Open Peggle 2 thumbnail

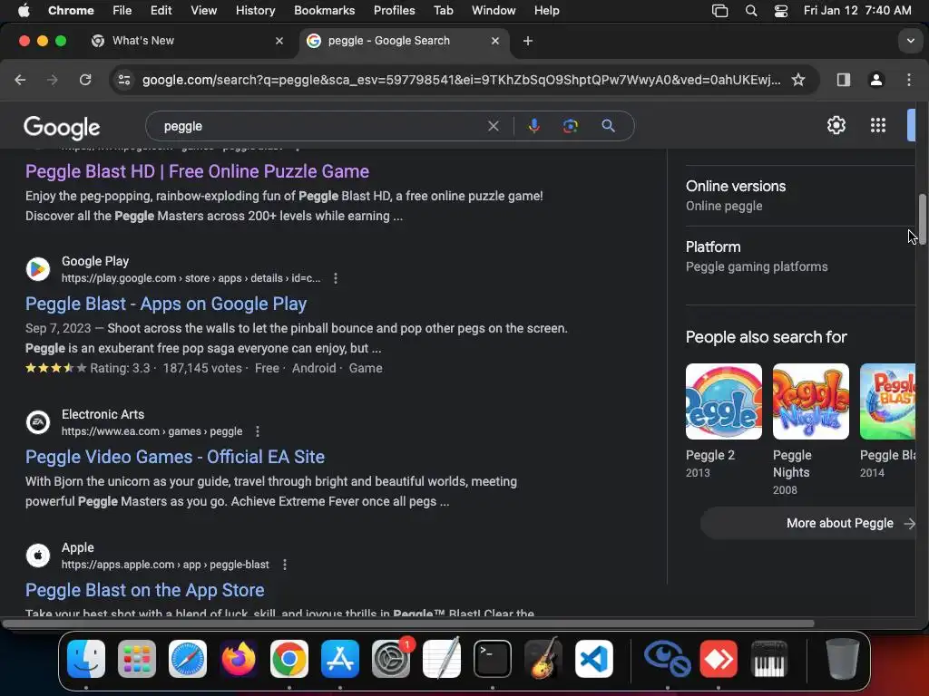[x=723, y=401]
